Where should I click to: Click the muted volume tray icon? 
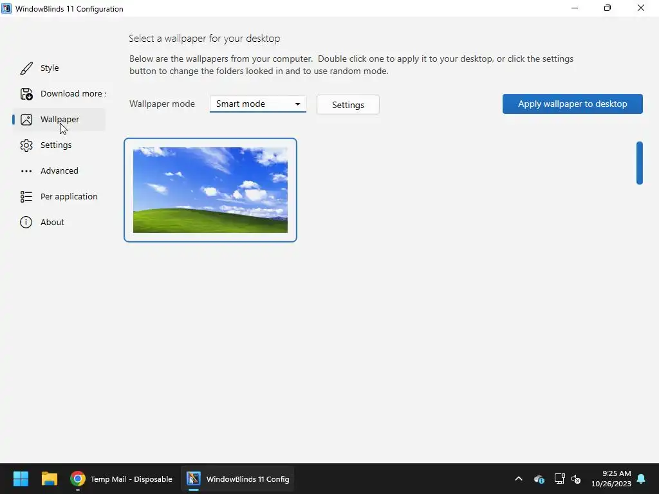576,479
